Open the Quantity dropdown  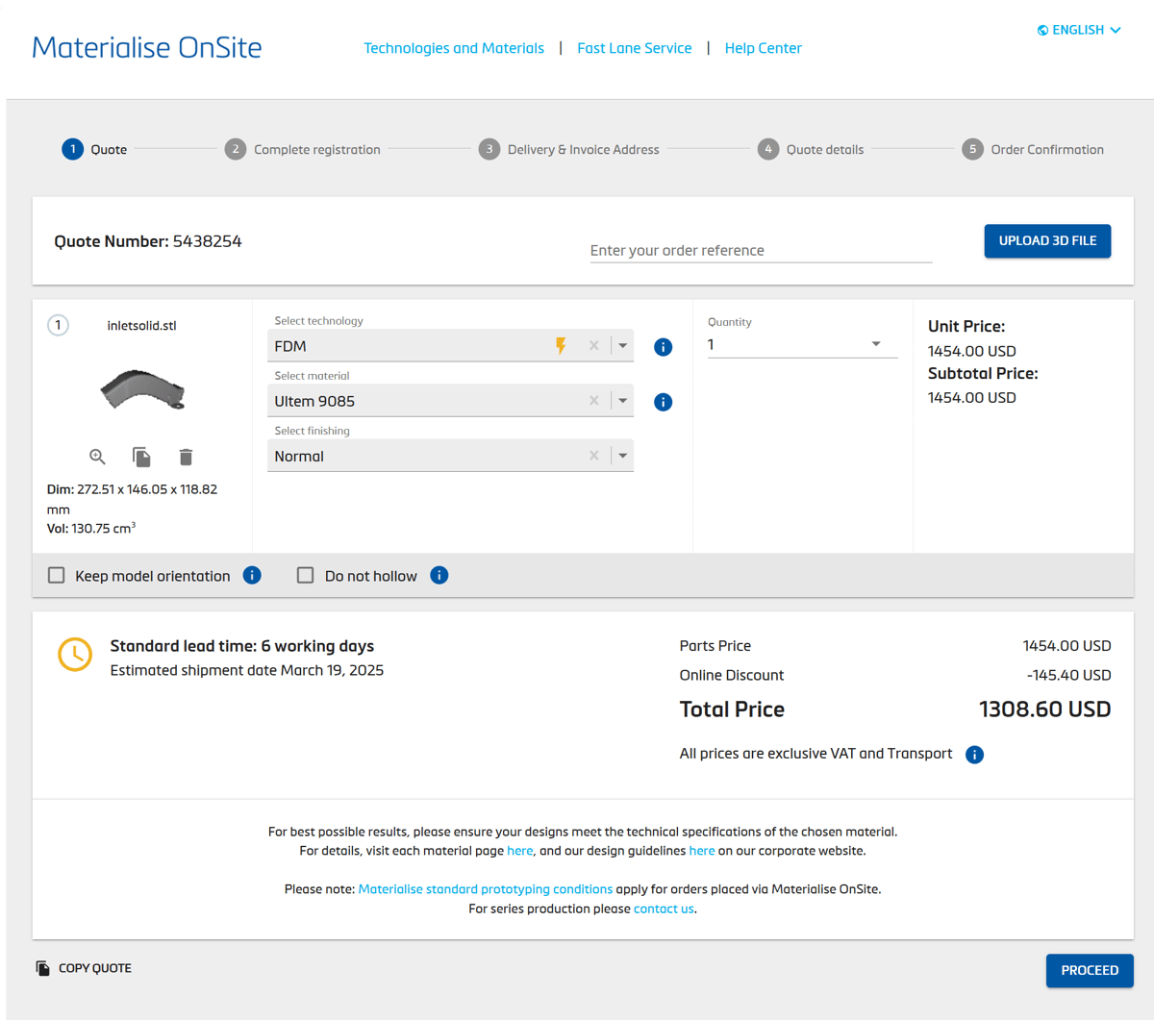pos(802,344)
